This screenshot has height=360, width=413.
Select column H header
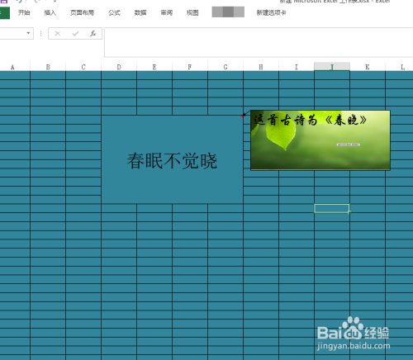[x=261, y=67]
